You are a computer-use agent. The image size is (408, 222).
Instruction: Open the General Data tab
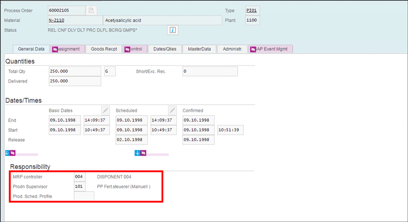click(x=31, y=49)
